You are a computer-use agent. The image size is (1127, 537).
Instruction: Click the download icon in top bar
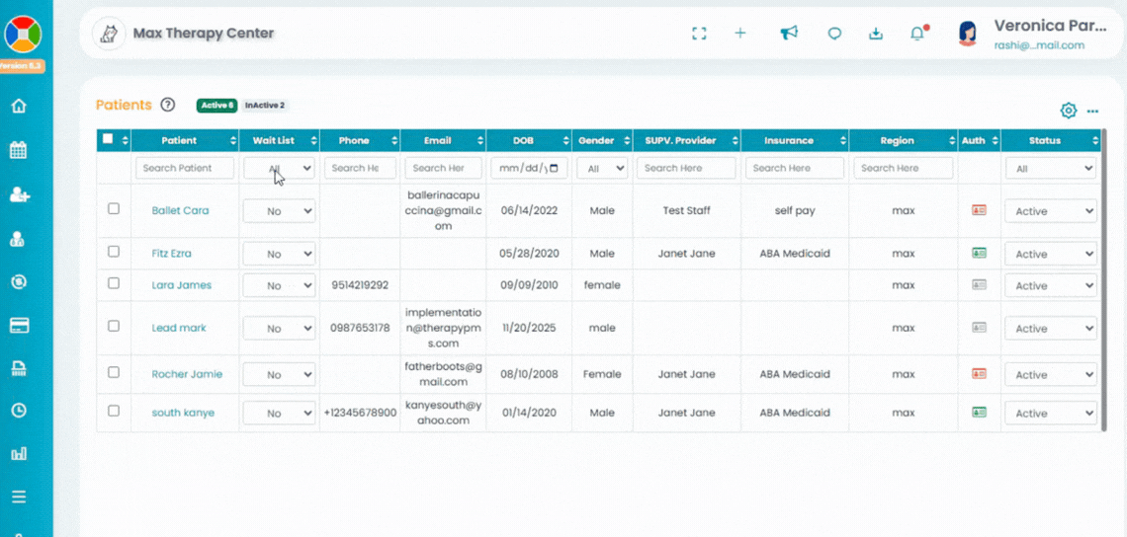(875, 34)
